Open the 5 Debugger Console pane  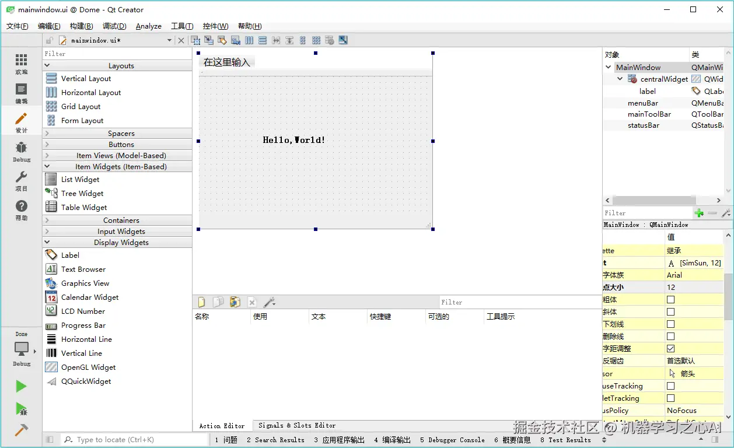[452, 440]
